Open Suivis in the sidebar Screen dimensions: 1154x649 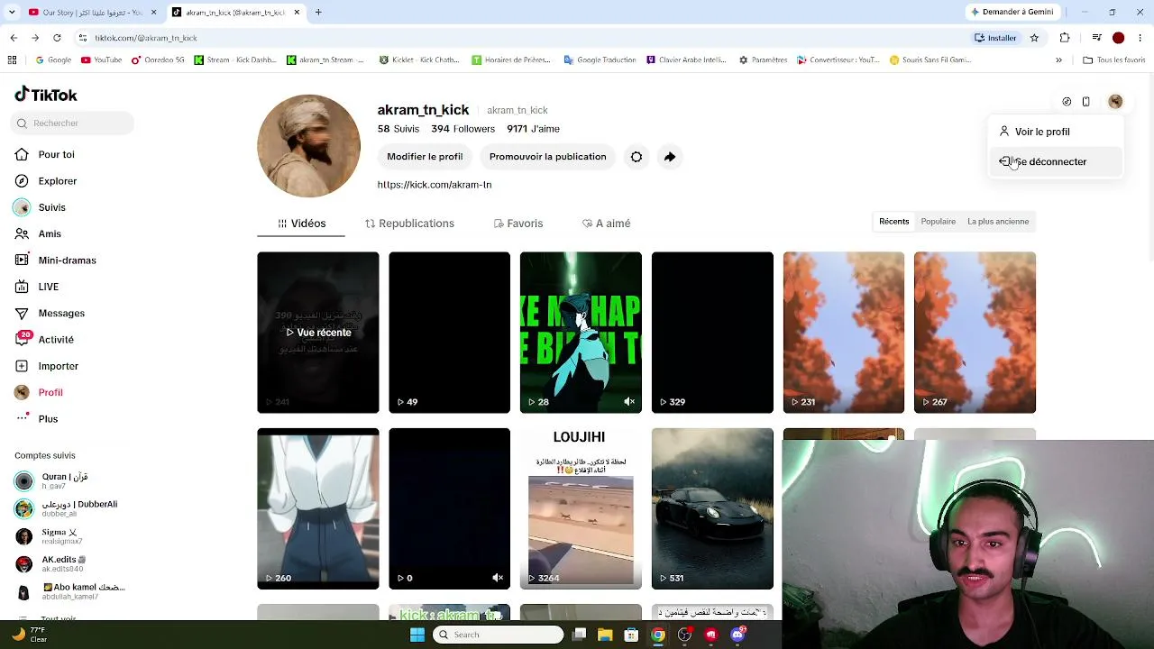(51, 207)
